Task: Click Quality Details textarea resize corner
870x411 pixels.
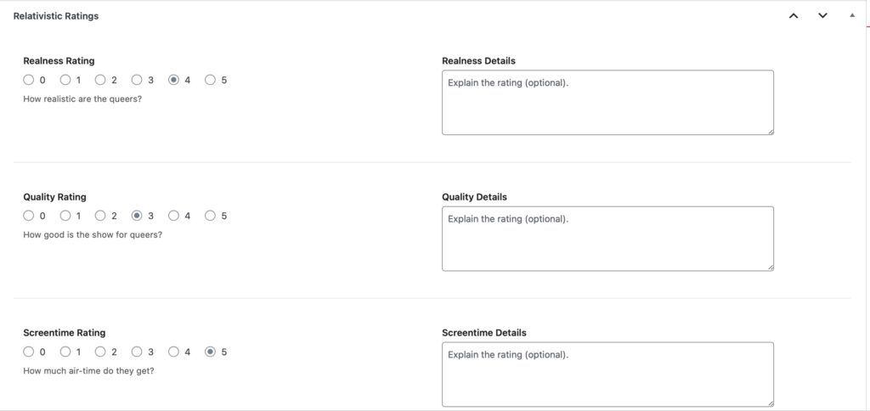Action: [770, 267]
